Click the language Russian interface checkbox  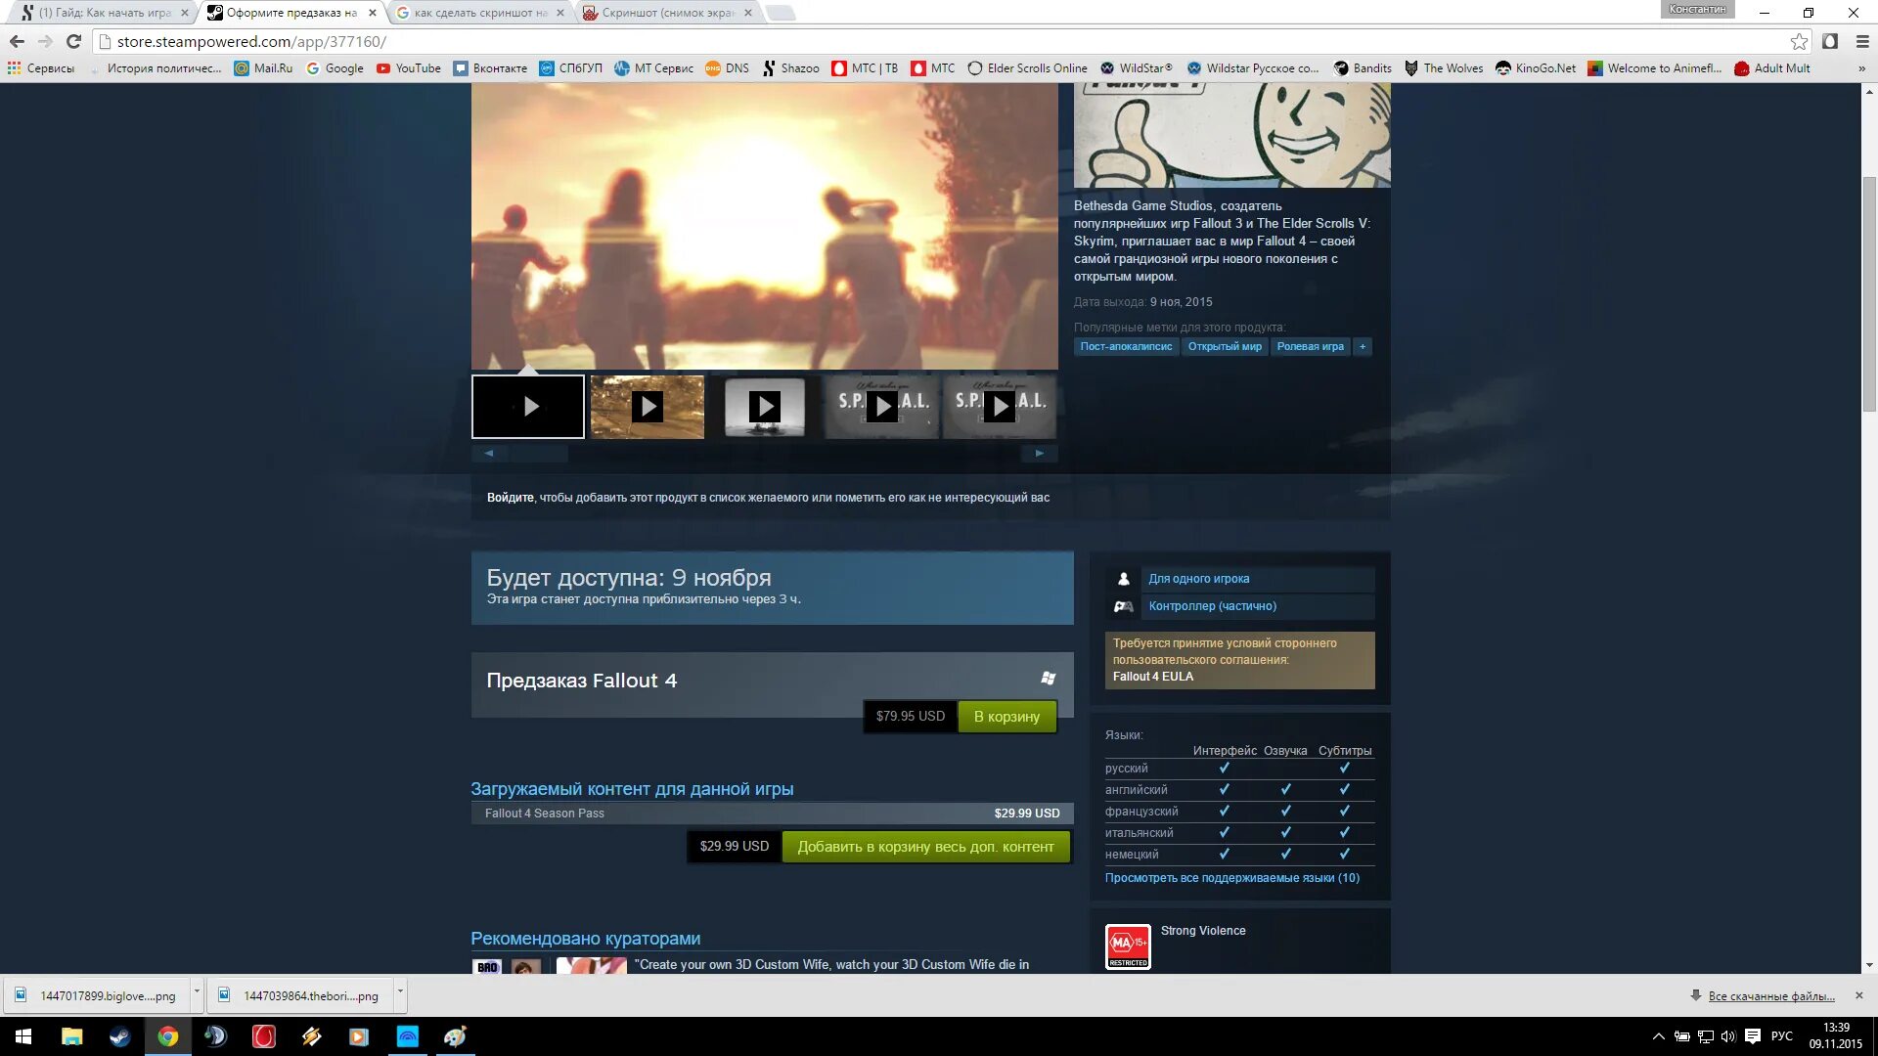pyautogui.click(x=1224, y=768)
